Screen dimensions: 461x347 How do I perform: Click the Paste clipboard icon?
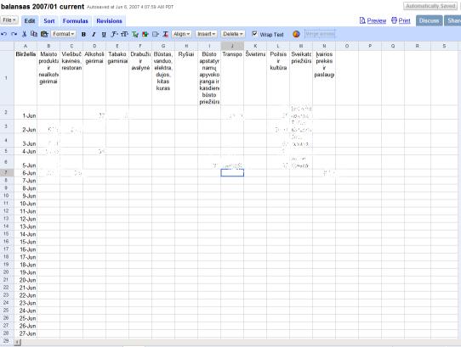pos(44,34)
